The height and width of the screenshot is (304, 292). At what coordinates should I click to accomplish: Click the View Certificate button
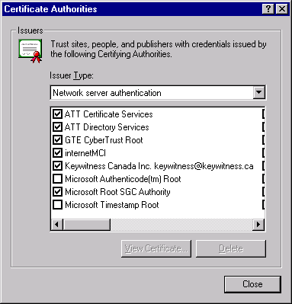pyautogui.click(x=156, y=248)
